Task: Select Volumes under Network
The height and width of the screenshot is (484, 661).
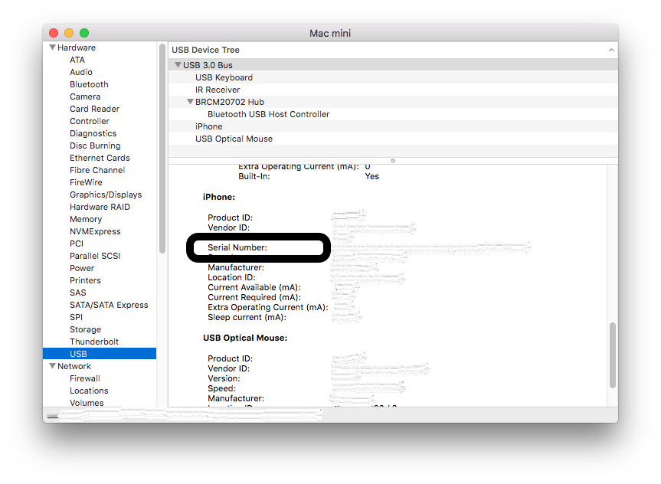Action: click(87, 403)
